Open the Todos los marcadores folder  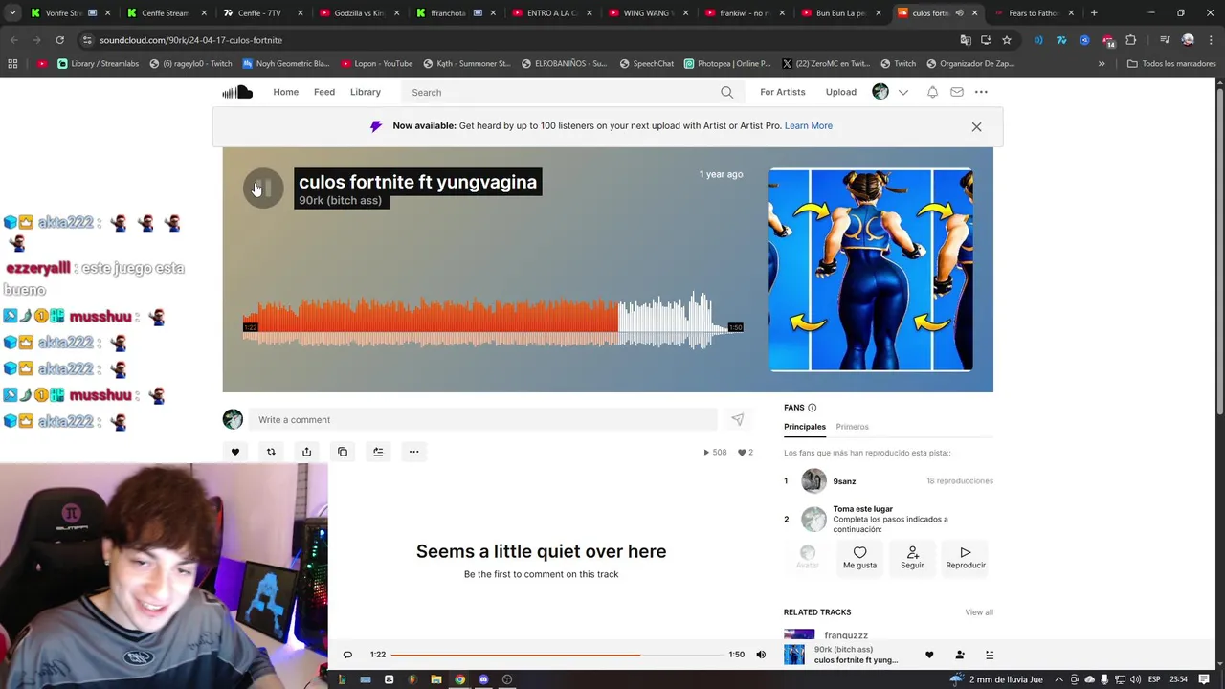(1172, 64)
